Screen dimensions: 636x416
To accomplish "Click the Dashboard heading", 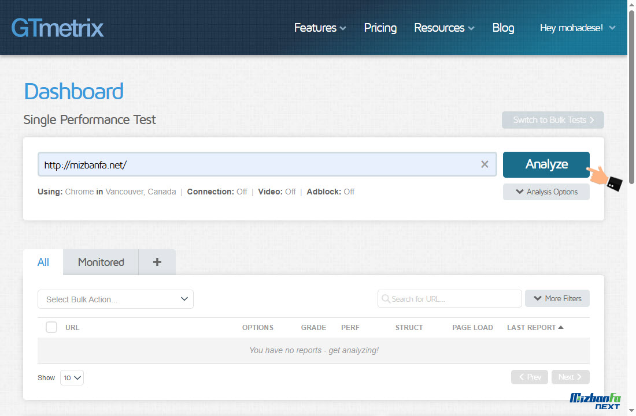I will pyautogui.click(x=74, y=91).
